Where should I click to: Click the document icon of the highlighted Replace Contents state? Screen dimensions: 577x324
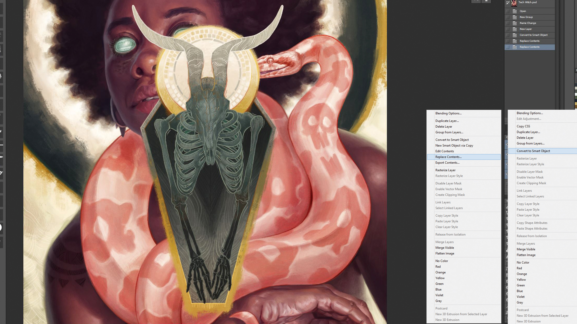pos(515,47)
